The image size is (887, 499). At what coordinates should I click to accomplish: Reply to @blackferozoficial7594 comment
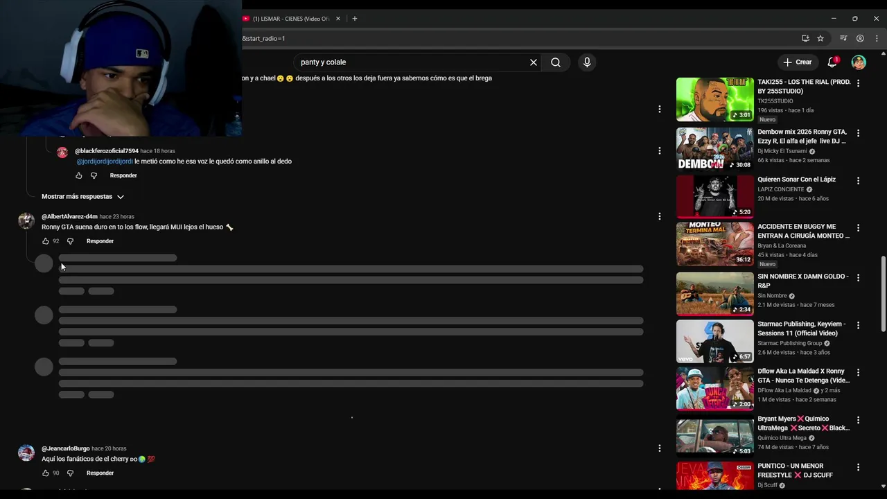tap(123, 175)
